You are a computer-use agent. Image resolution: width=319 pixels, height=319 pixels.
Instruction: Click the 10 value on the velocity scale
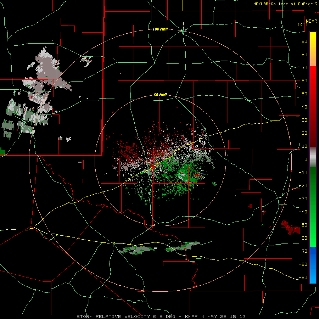tap(304, 146)
